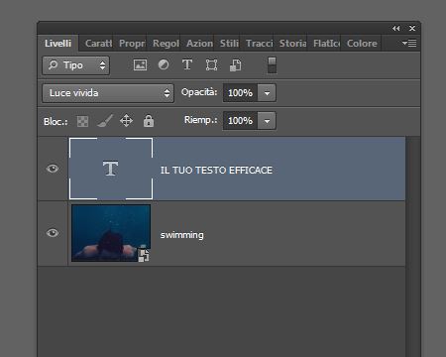Click the Opacità 100% value field
The image size is (446, 357).
pyautogui.click(x=241, y=93)
